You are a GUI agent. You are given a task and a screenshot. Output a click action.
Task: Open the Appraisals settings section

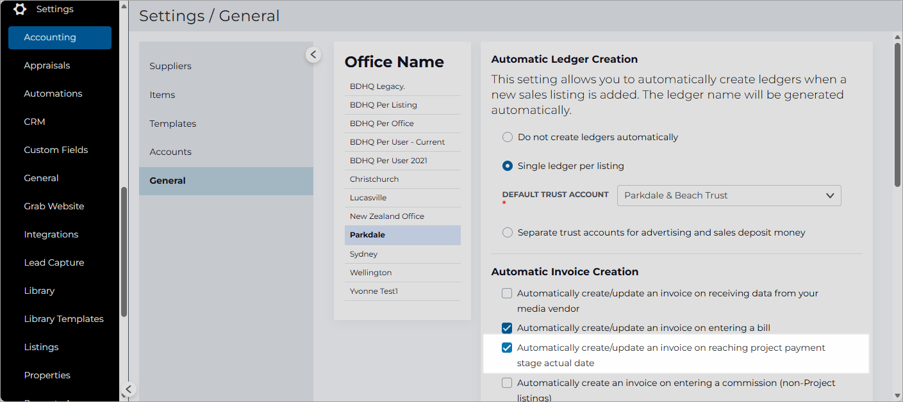point(47,65)
